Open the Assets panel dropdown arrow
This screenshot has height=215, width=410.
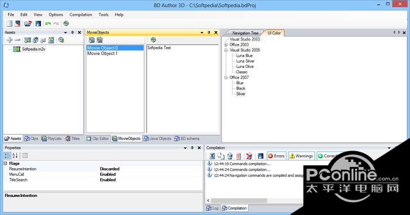pos(66,33)
